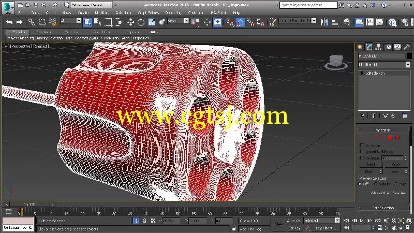Click the Grow selection button

pos(396,164)
